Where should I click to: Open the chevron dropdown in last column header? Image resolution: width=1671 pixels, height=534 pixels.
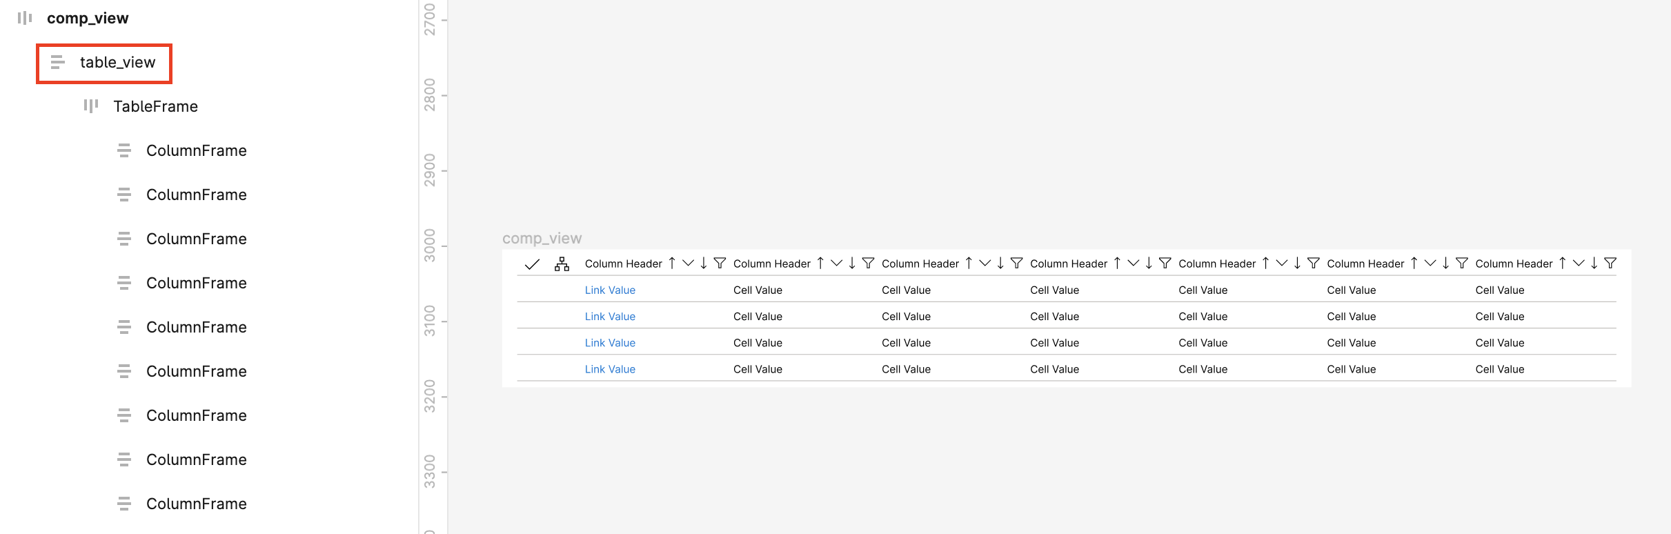point(1579,263)
